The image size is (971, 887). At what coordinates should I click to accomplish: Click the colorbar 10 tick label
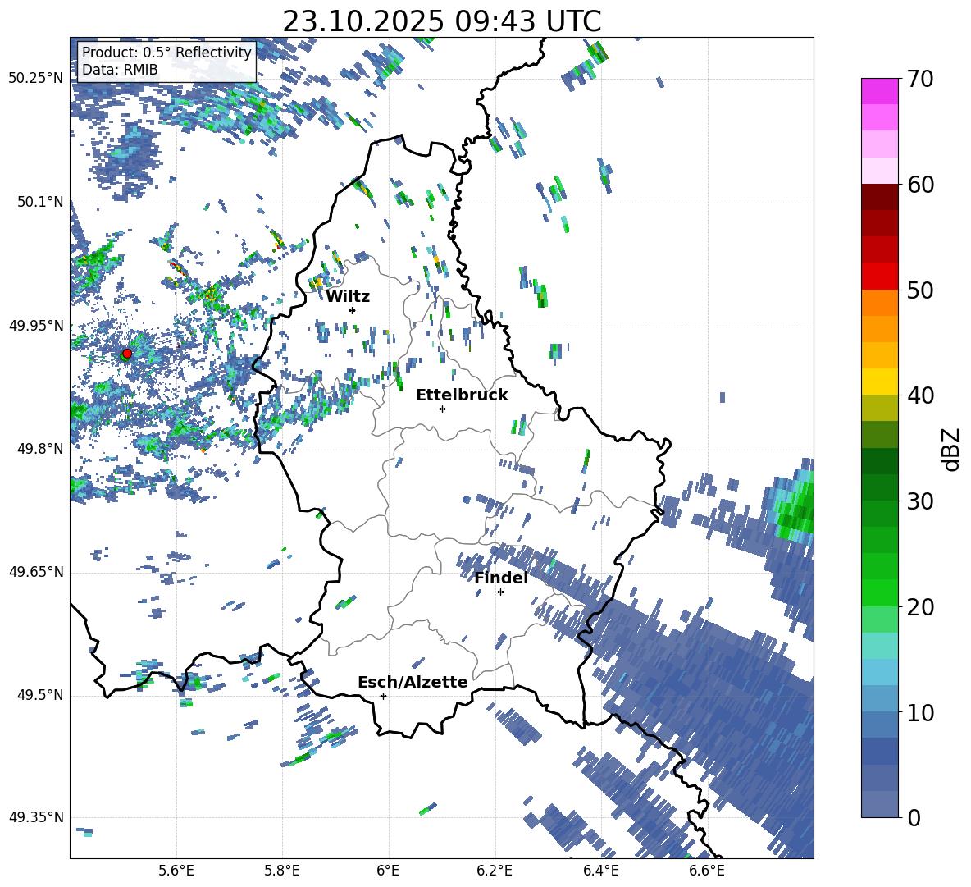point(920,712)
